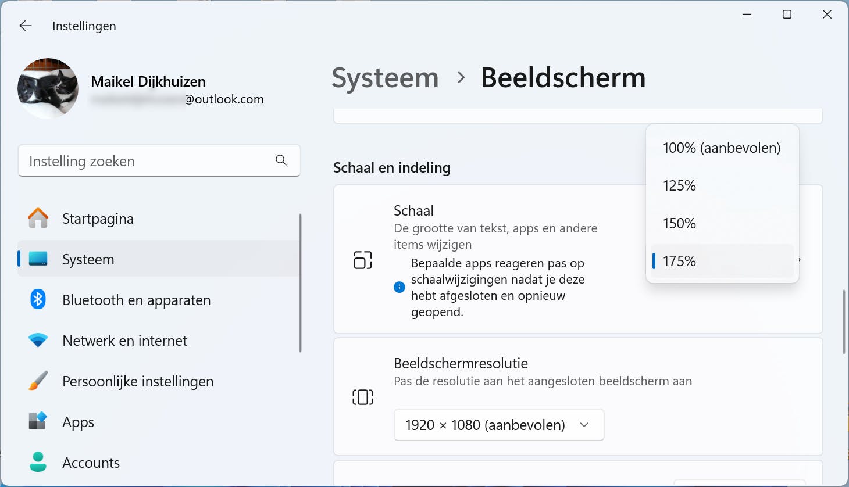
Task: Open the Systeem sidebar item
Action: pos(88,259)
